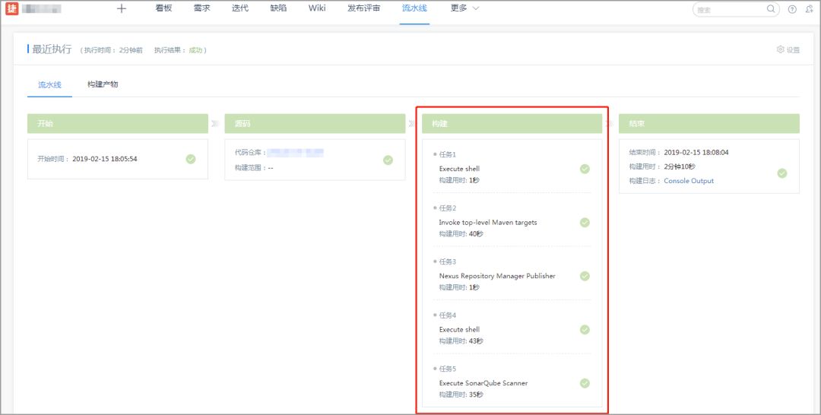
Task: Click the 结束 stage header
Action: pyautogui.click(x=709, y=124)
